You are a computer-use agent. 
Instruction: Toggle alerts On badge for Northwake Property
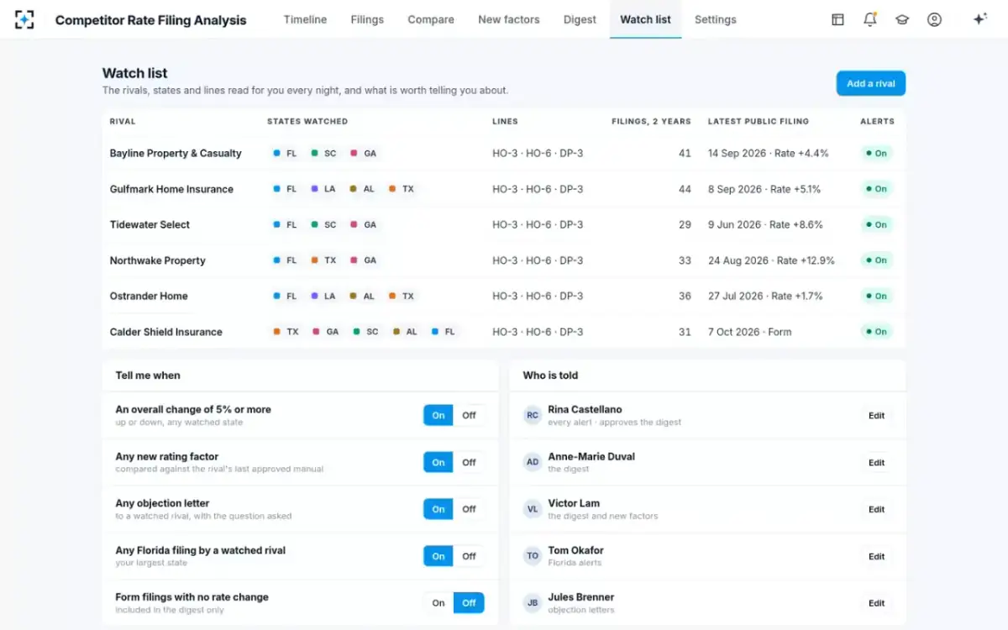click(876, 260)
